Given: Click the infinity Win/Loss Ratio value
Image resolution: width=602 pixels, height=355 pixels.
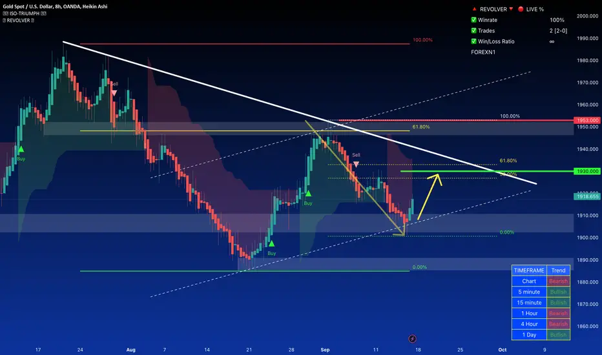Looking at the screenshot, I should (x=552, y=41).
